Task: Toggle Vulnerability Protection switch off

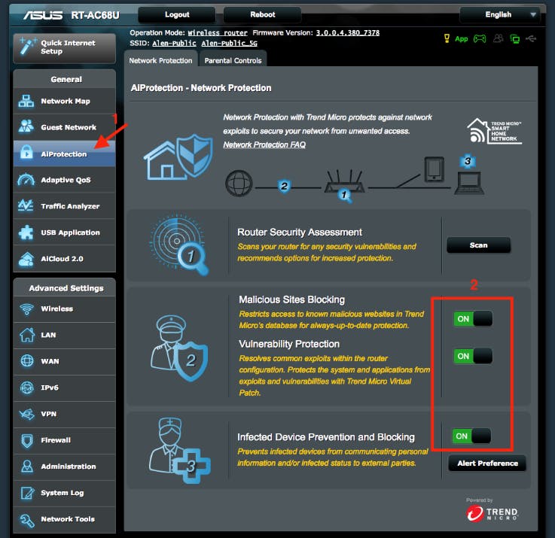Action: 472,356
